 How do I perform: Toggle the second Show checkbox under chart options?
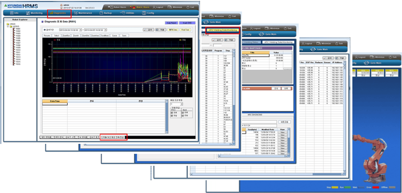click(172, 116)
